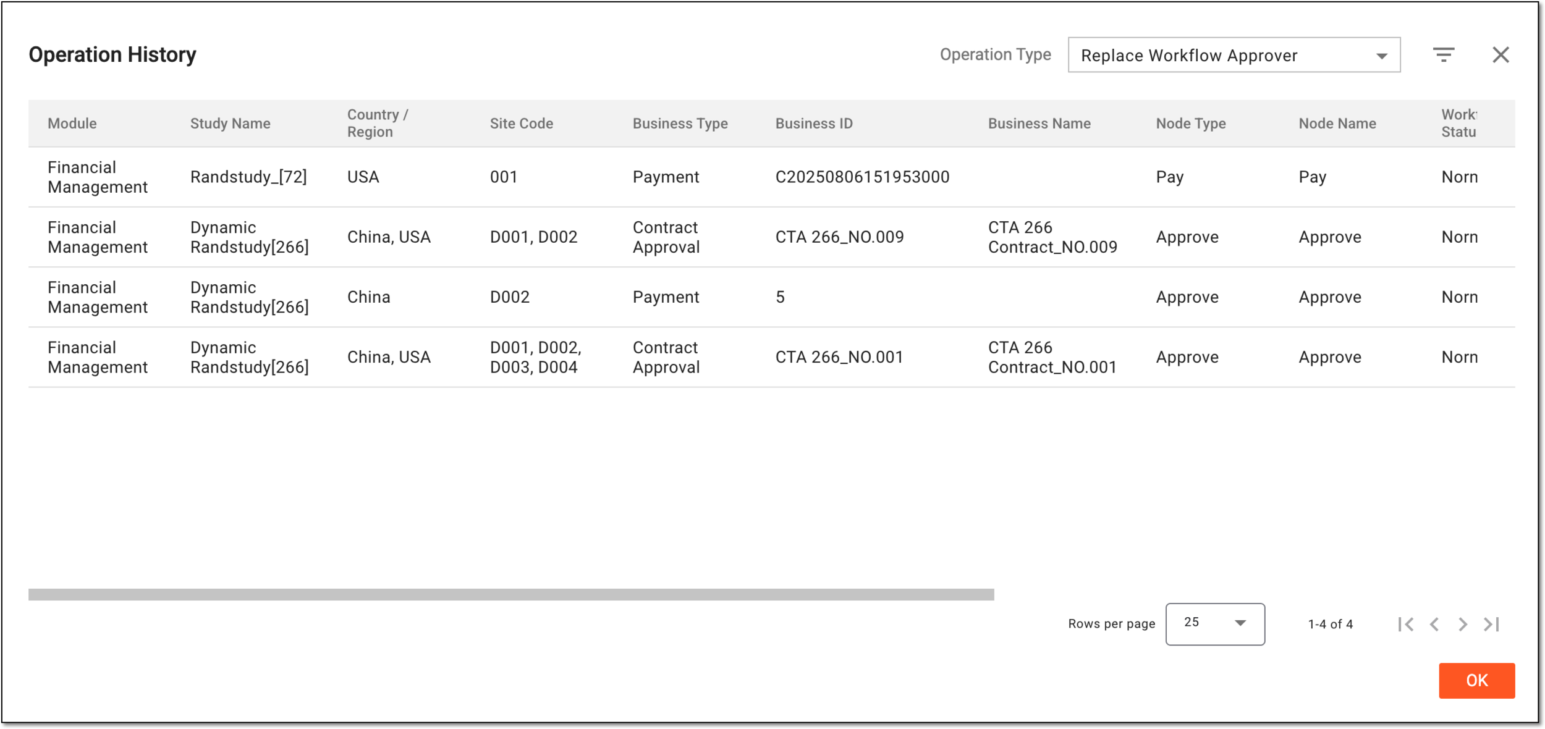
Task: Click Business Name CTA 266 Contract_NO.009
Action: click(1052, 237)
